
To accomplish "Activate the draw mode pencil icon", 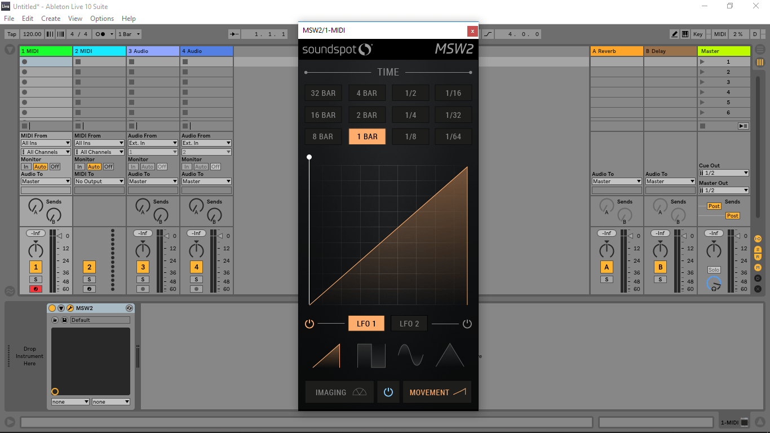I will coord(674,34).
